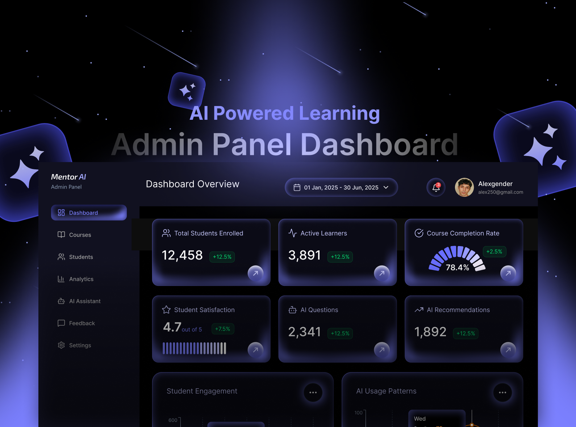Click the Wed tooltip in usage chart

click(437, 419)
